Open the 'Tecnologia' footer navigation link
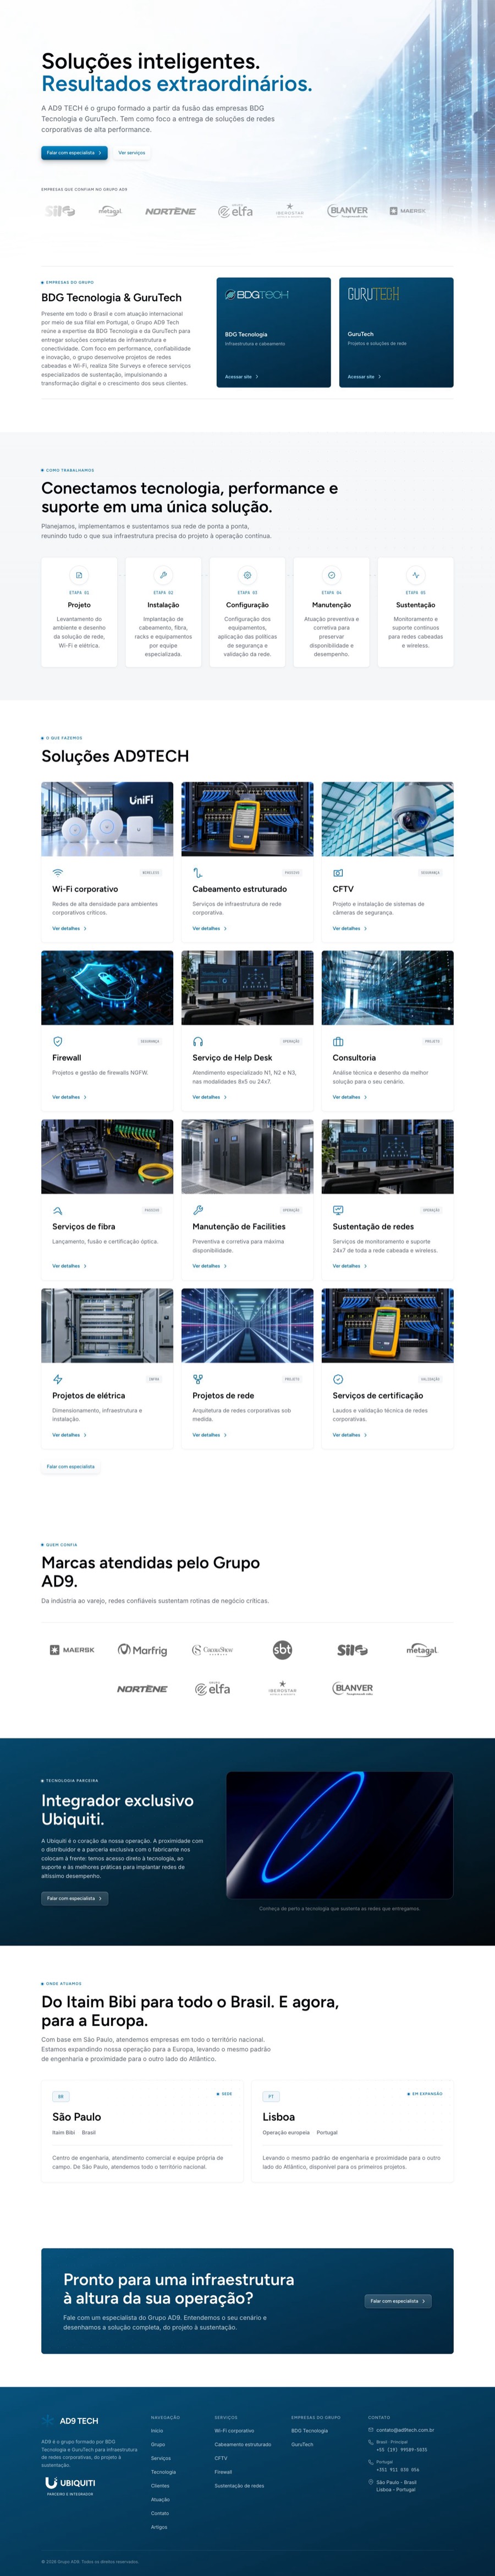 click(x=163, y=2472)
